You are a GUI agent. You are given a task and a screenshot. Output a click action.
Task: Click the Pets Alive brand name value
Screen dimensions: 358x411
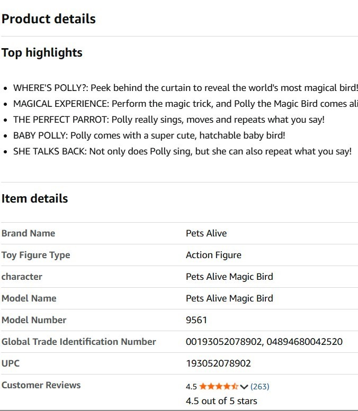click(206, 233)
